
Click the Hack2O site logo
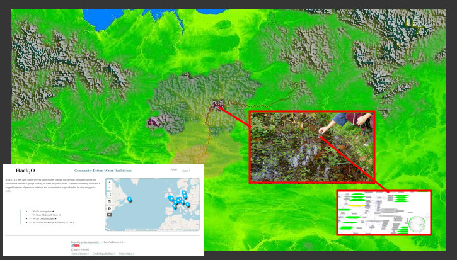click(x=25, y=171)
